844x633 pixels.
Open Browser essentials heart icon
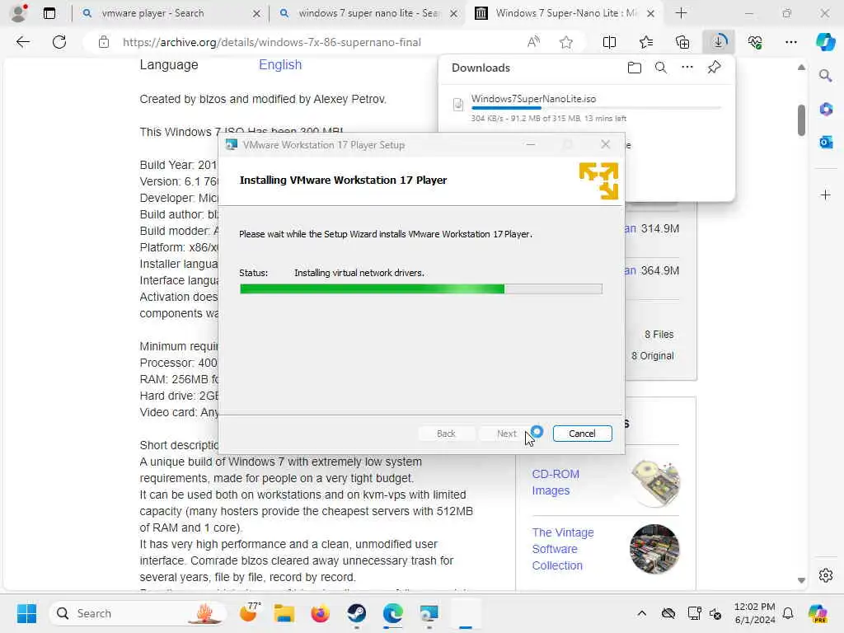coord(755,42)
